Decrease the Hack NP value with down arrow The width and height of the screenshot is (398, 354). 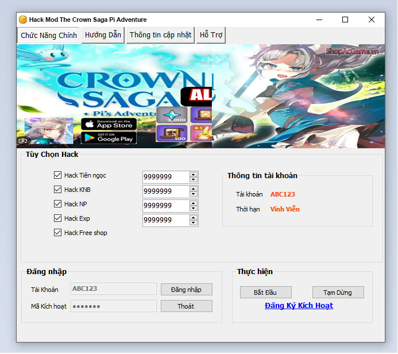click(x=194, y=209)
